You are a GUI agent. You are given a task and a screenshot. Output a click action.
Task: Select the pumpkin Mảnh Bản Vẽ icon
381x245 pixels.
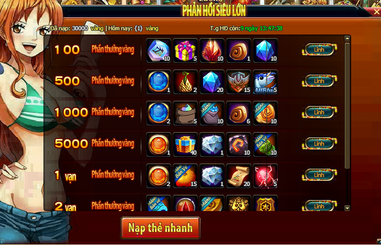click(185, 176)
